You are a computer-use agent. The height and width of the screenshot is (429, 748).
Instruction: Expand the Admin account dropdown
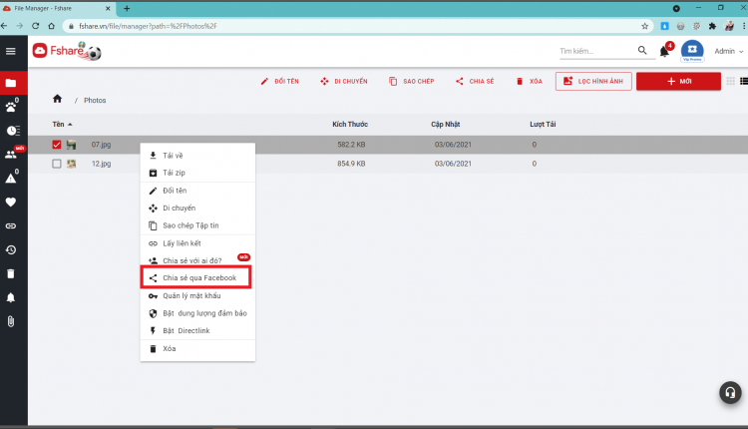(x=729, y=51)
